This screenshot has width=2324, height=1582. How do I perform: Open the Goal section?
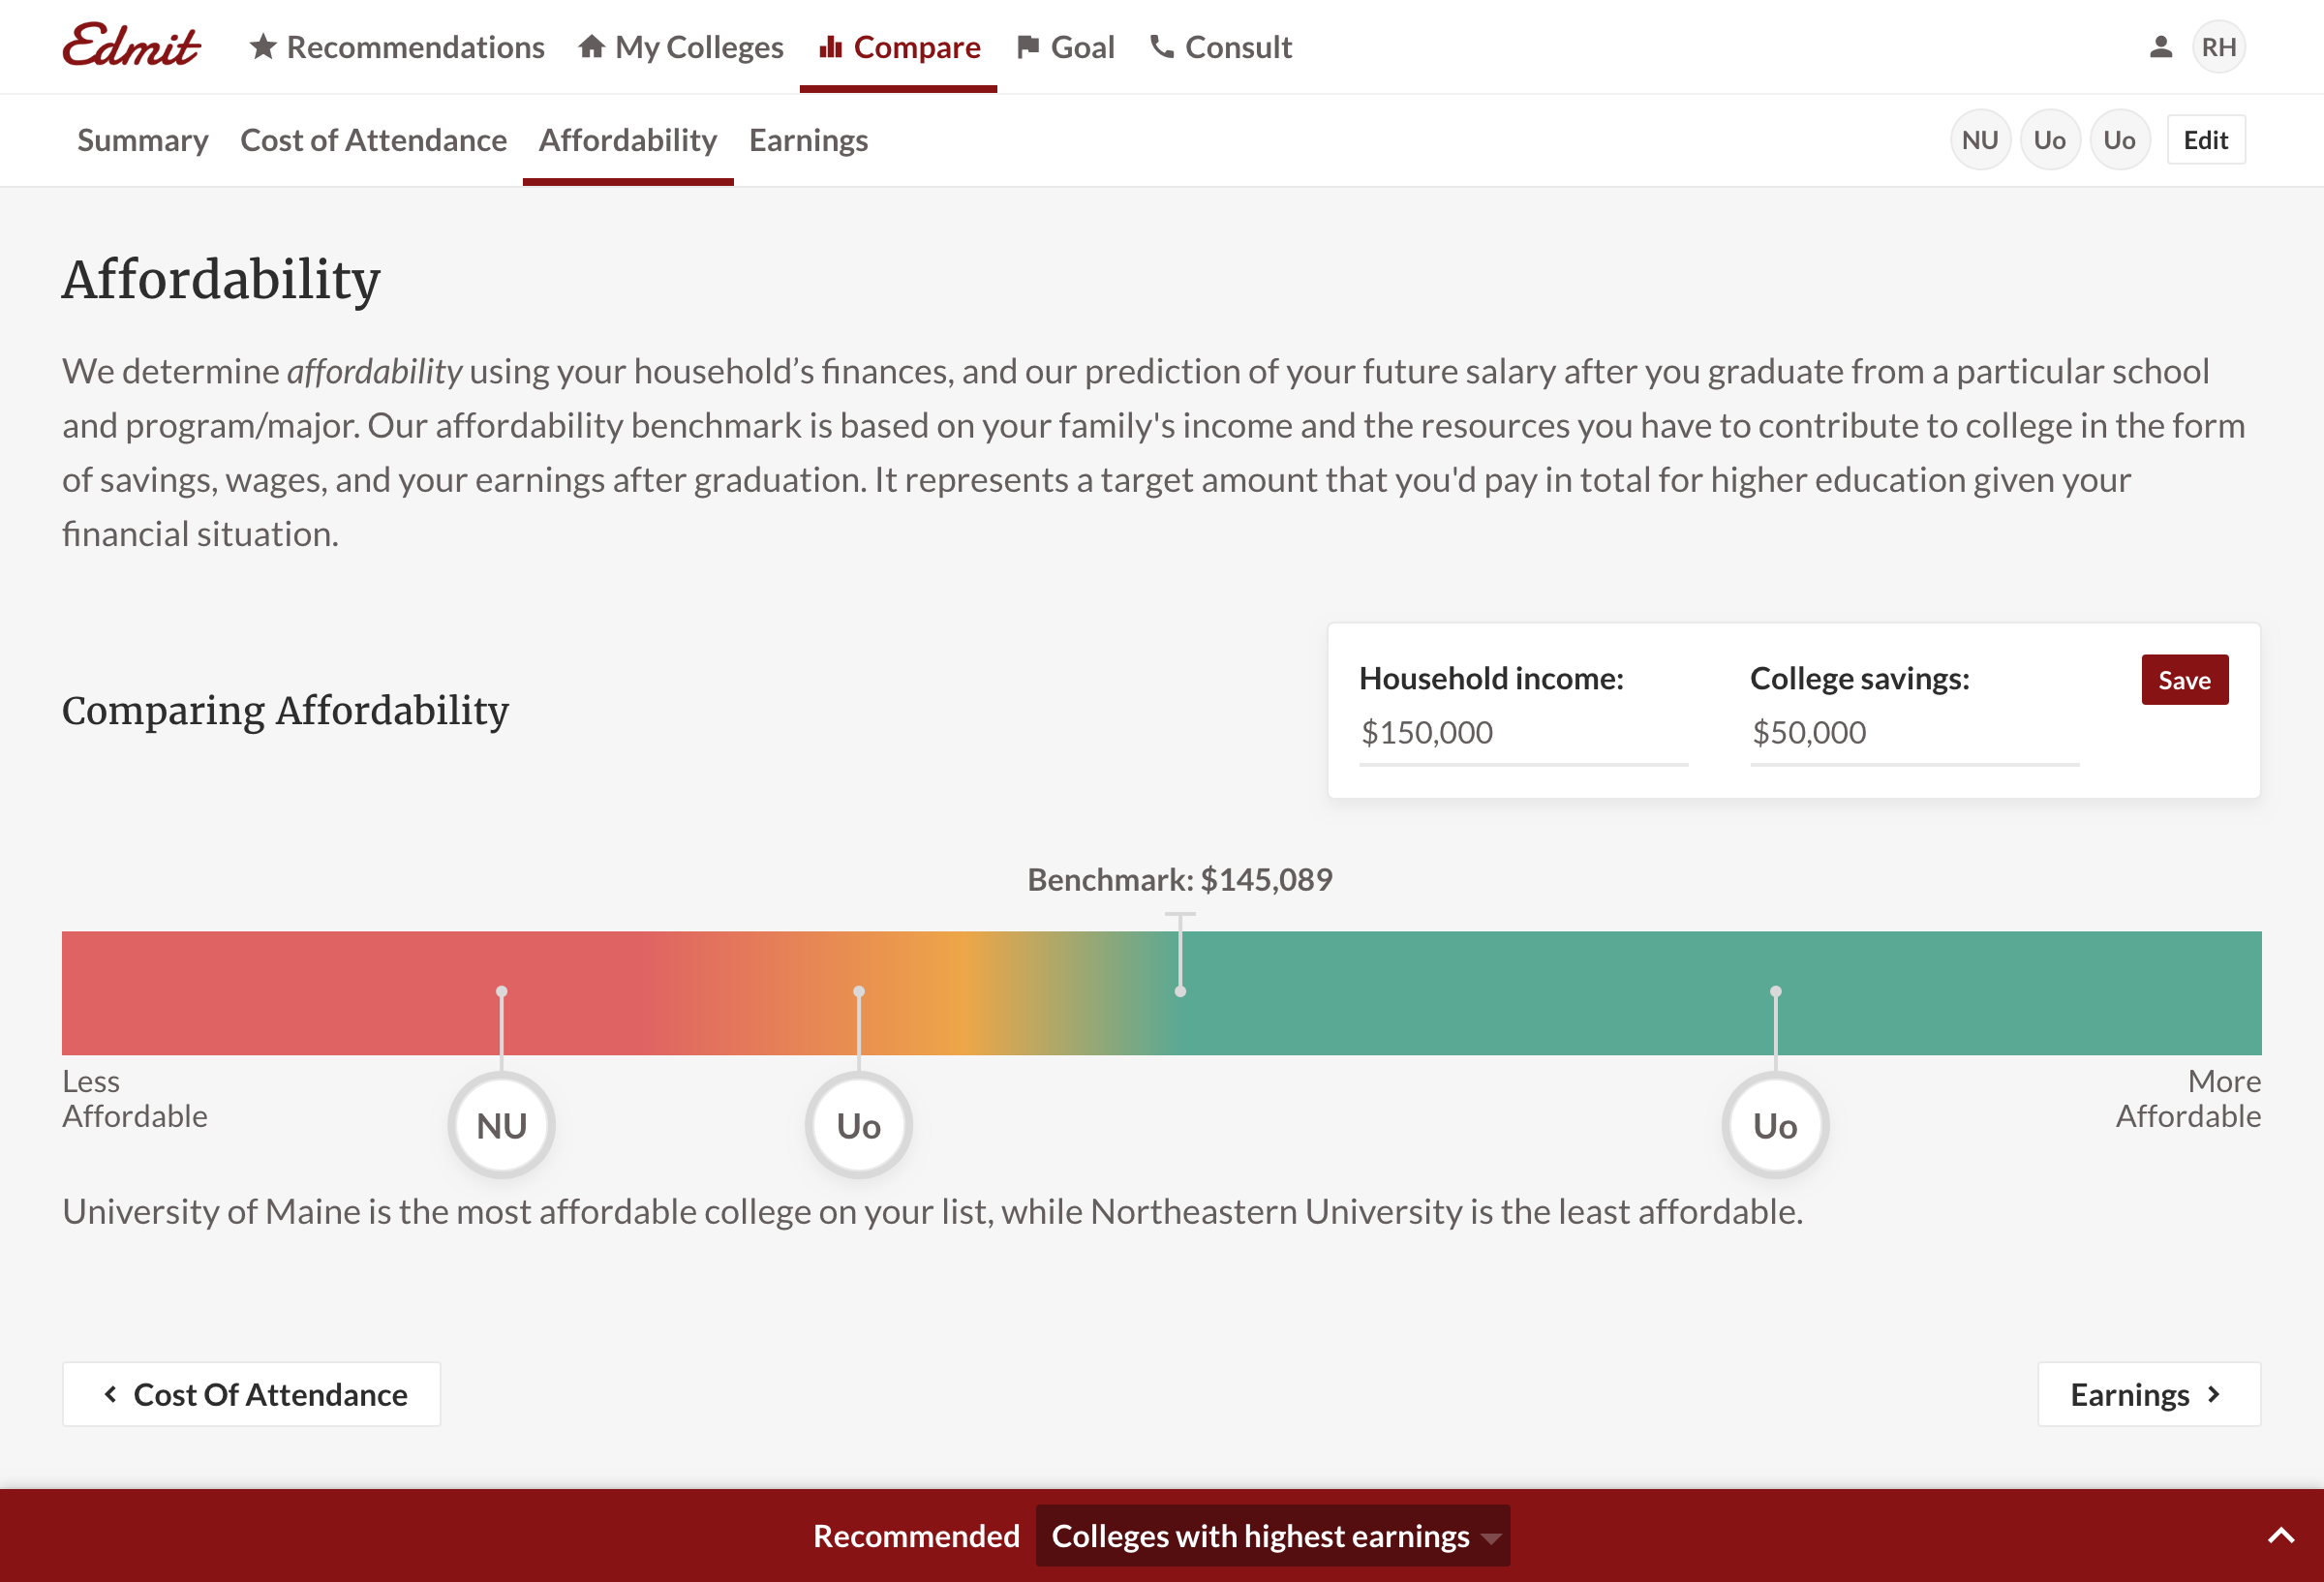(1065, 47)
